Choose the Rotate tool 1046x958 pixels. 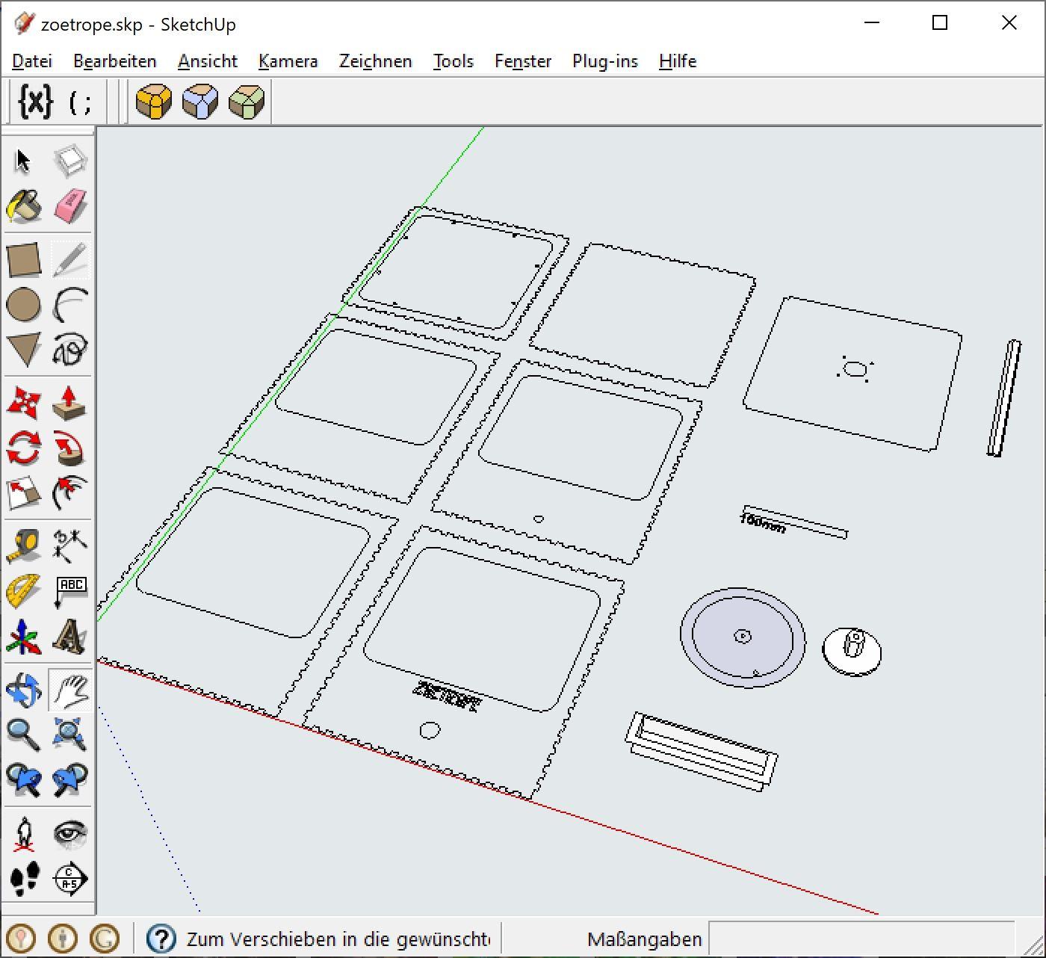23,448
